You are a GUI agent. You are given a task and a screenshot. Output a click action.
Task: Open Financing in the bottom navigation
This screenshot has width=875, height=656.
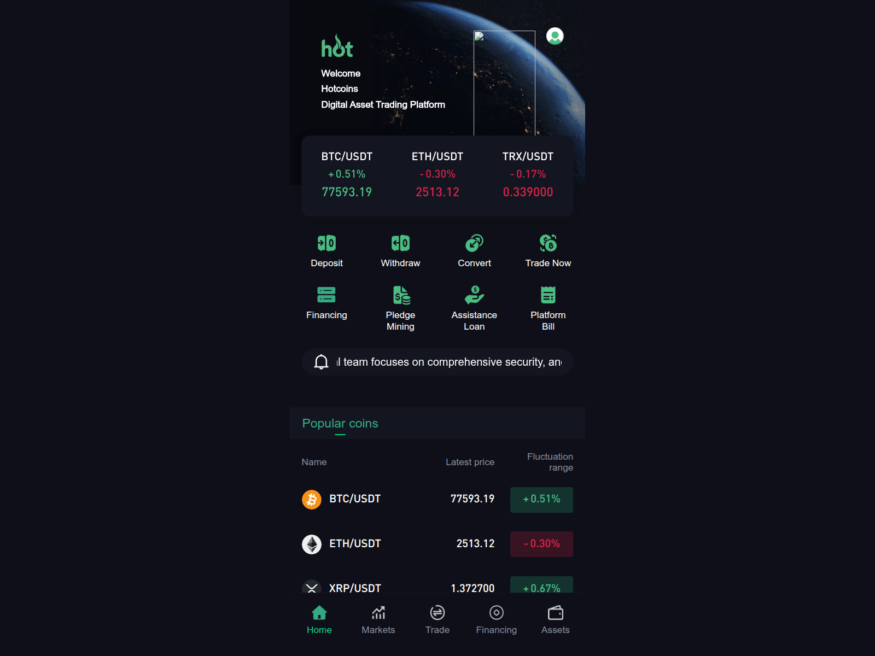497,620
